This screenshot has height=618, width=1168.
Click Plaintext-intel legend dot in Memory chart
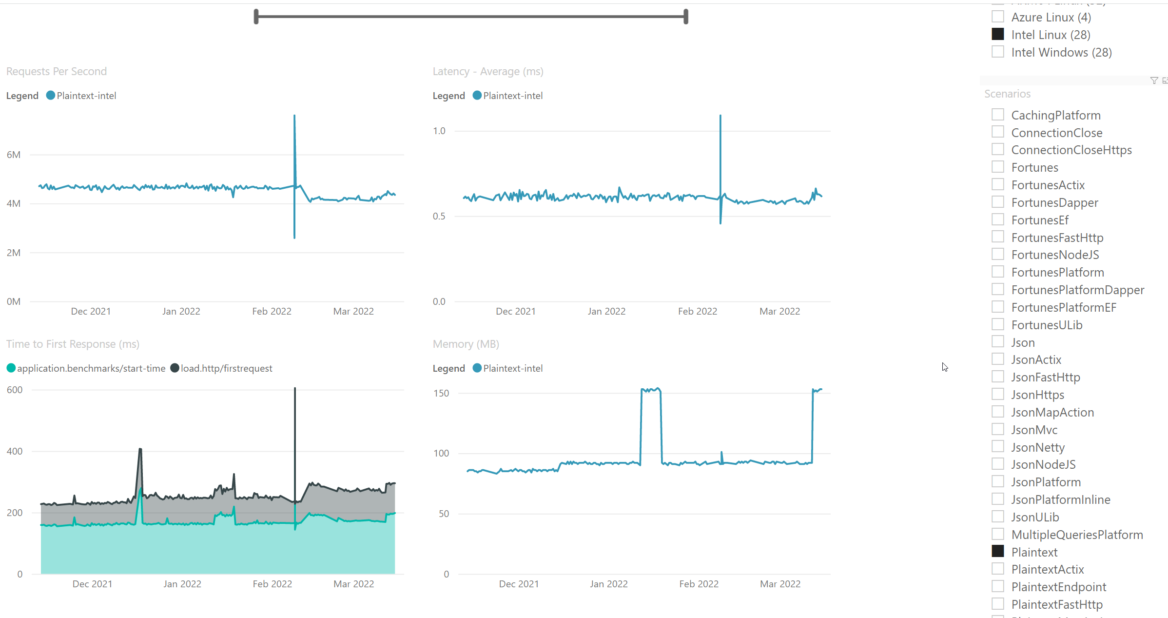pyautogui.click(x=476, y=368)
